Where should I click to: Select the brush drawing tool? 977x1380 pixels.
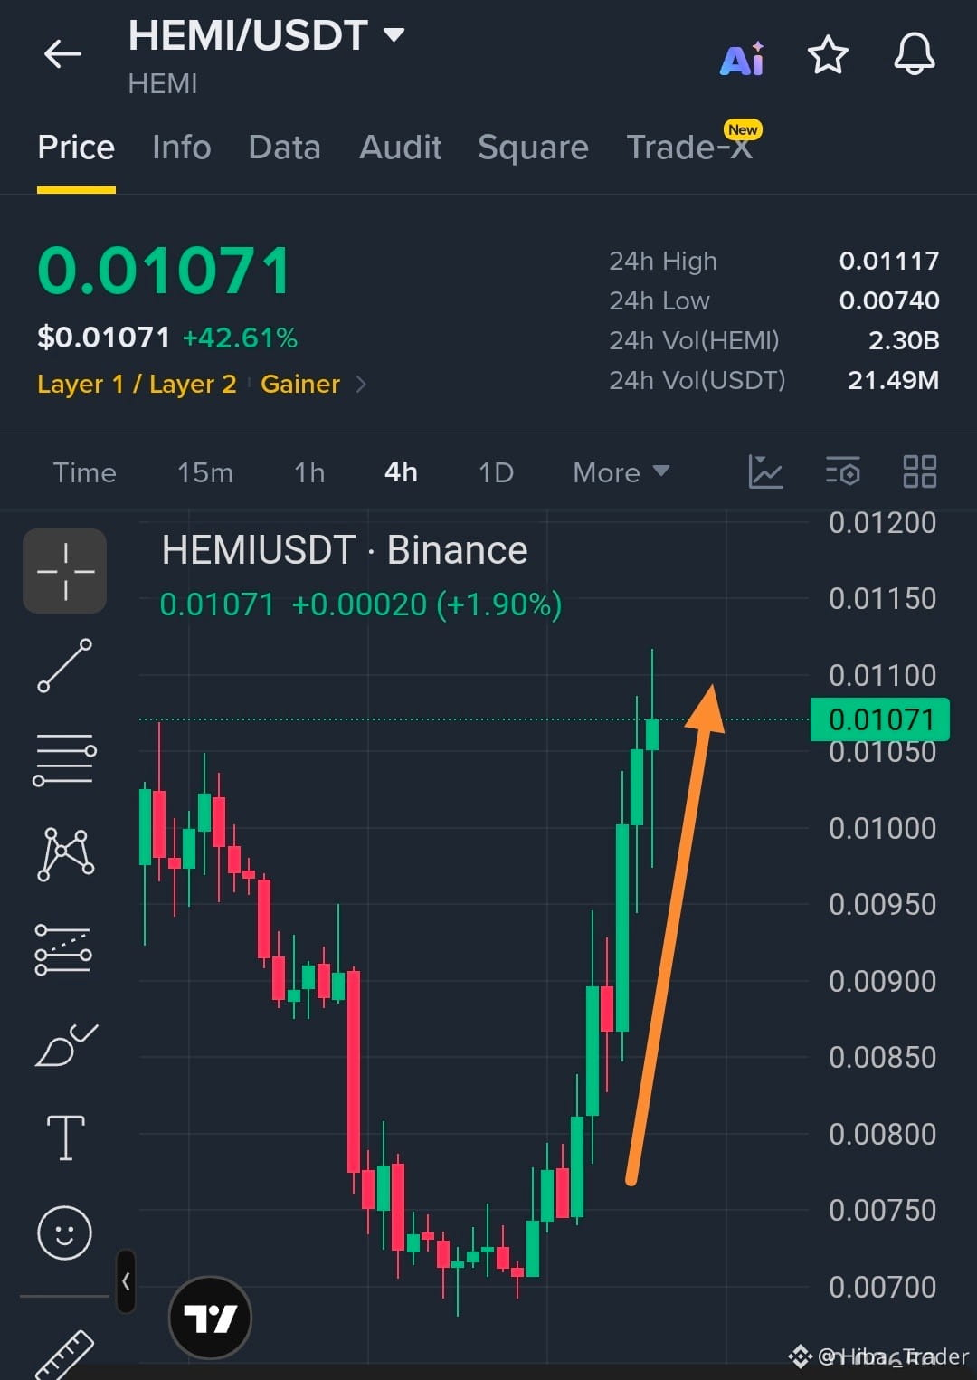66,1045
